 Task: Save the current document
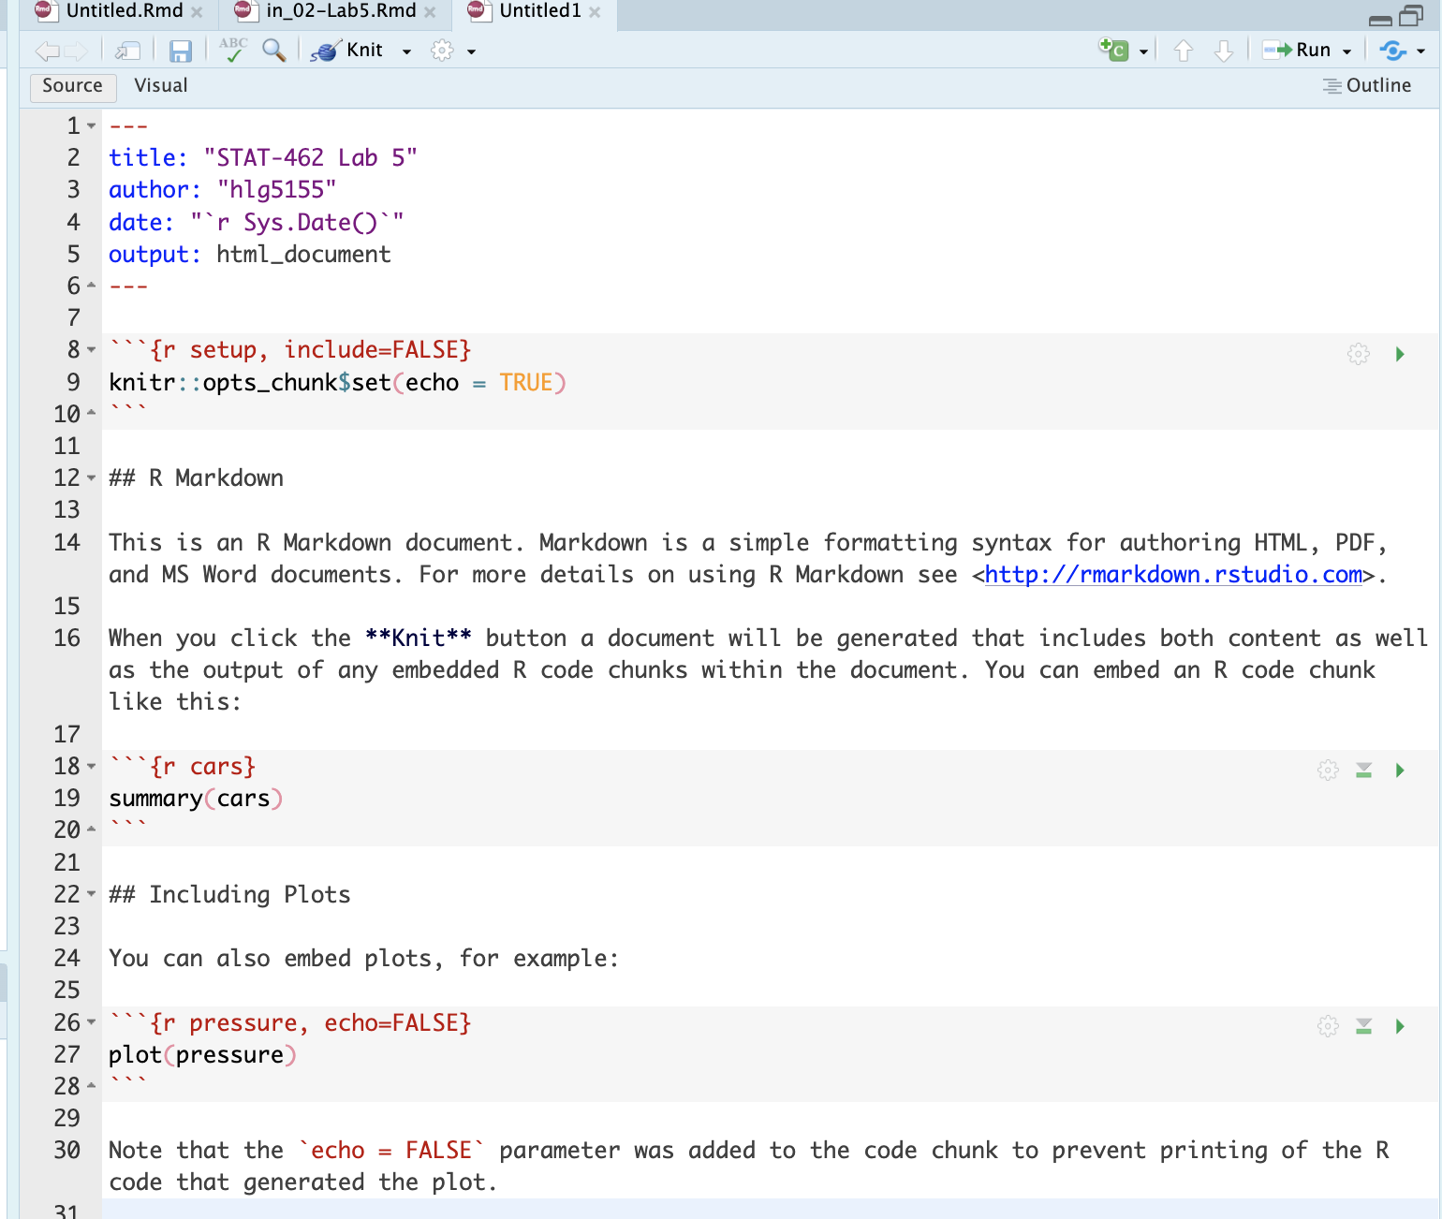[180, 51]
